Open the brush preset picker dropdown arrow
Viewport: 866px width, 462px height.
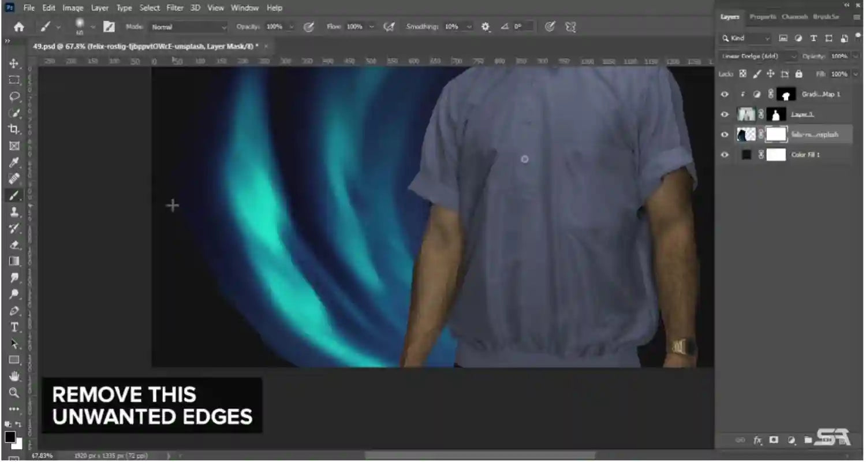(92, 27)
